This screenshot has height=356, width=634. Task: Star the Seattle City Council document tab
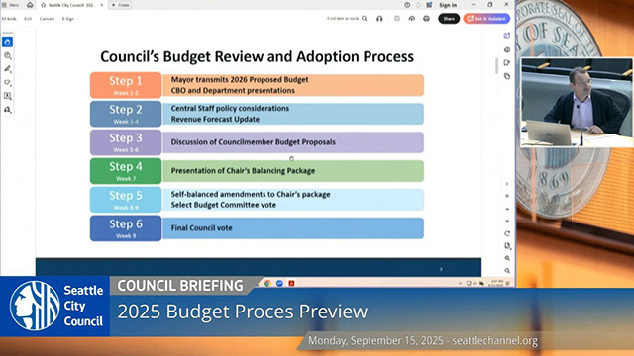pyautogui.click(x=44, y=5)
